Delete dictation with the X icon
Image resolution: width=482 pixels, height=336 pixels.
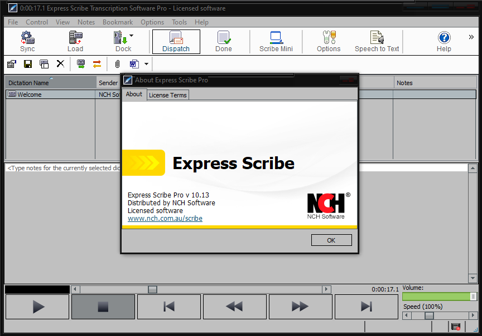(x=61, y=64)
